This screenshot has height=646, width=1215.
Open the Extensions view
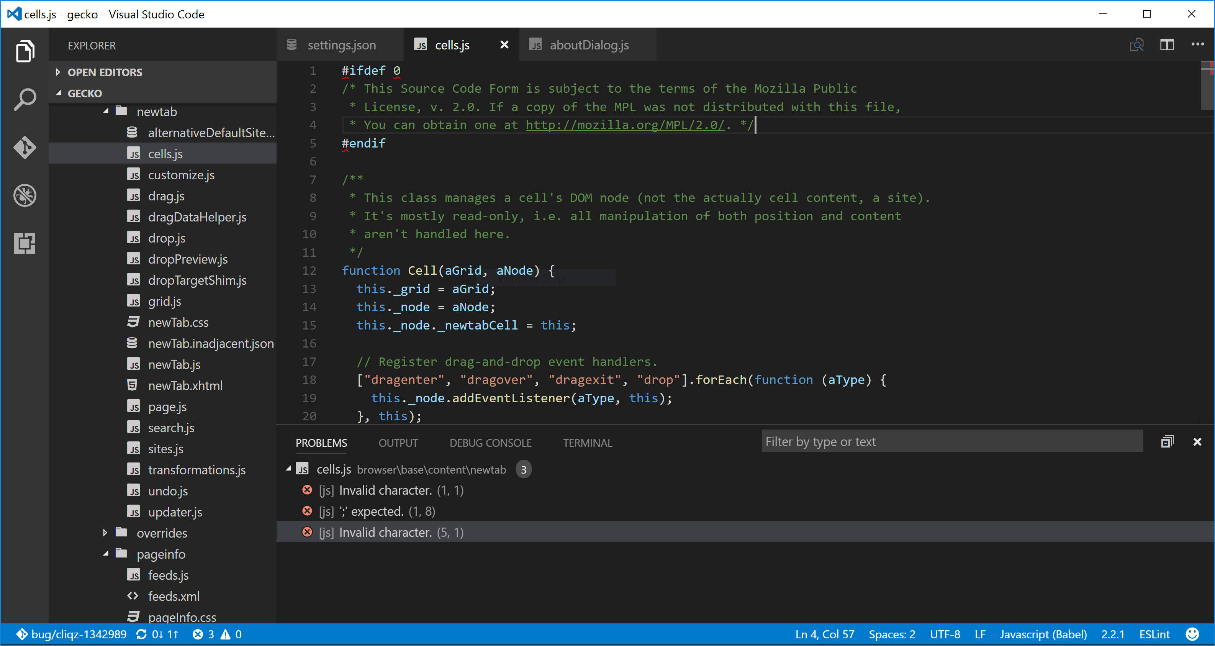coord(24,243)
